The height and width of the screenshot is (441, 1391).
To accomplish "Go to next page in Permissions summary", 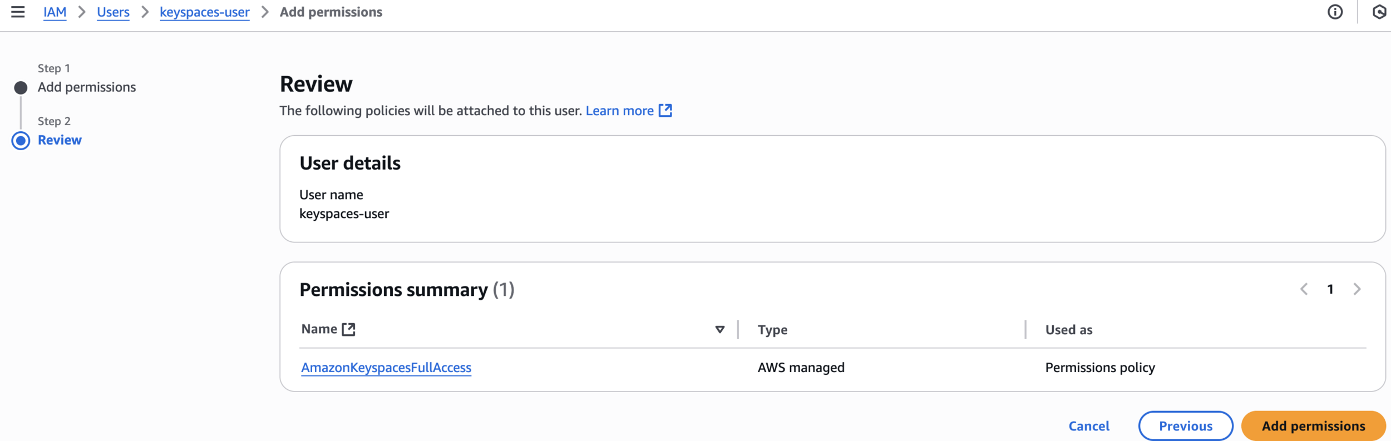I will tap(1357, 289).
